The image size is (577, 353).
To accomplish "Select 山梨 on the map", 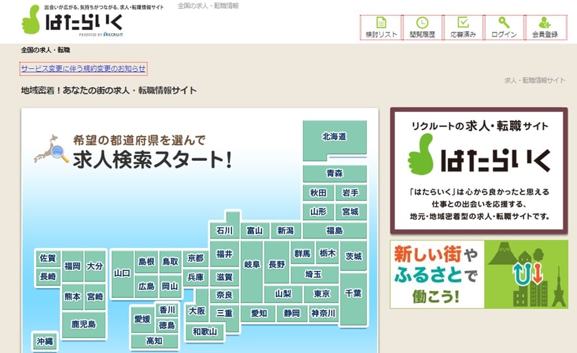I will [x=283, y=294].
